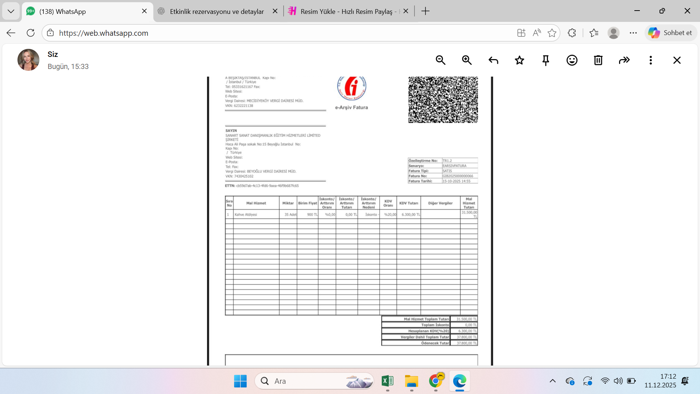Click the SAYIN heading on invoice
This screenshot has width=700, height=394.
click(x=231, y=131)
